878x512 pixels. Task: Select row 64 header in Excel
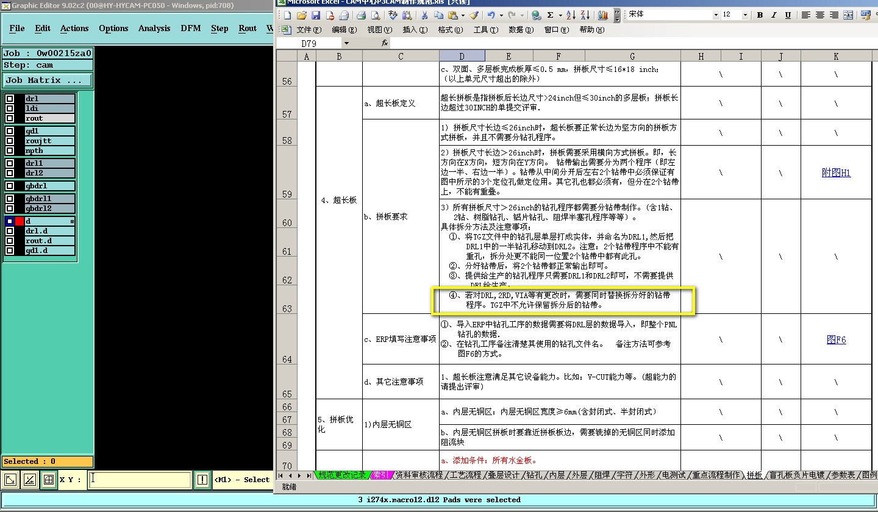click(x=287, y=339)
